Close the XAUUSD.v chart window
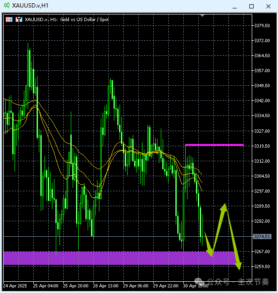 pyautogui.click(x=268, y=7)
